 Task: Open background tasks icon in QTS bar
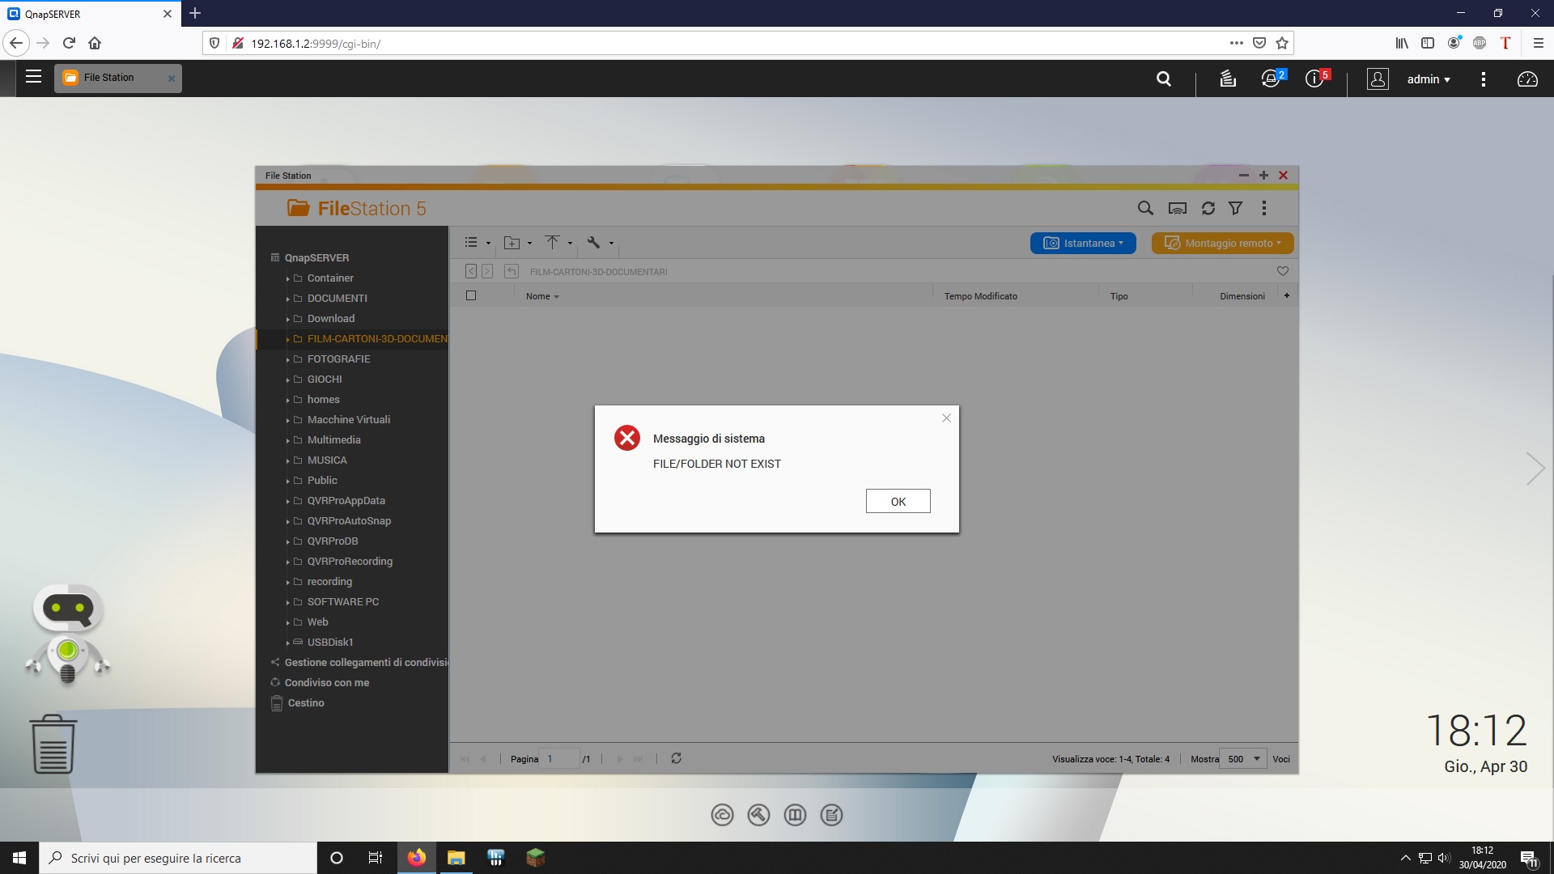pos(1228,79)
